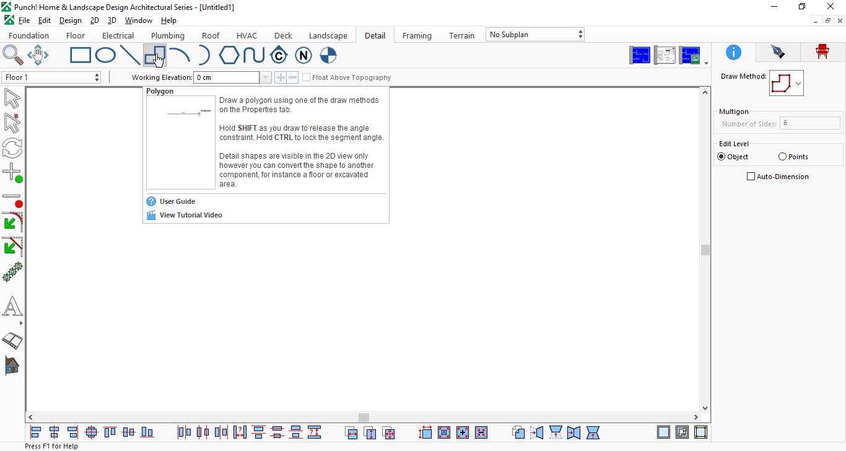
Task: Select the diagonal Line drawing tool
Action: (x=130, y=55)
